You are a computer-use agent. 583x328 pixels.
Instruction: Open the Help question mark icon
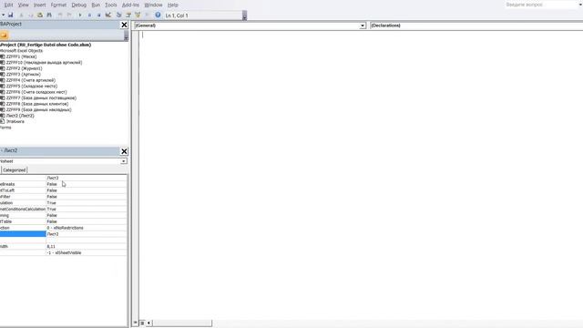[158, 15]
